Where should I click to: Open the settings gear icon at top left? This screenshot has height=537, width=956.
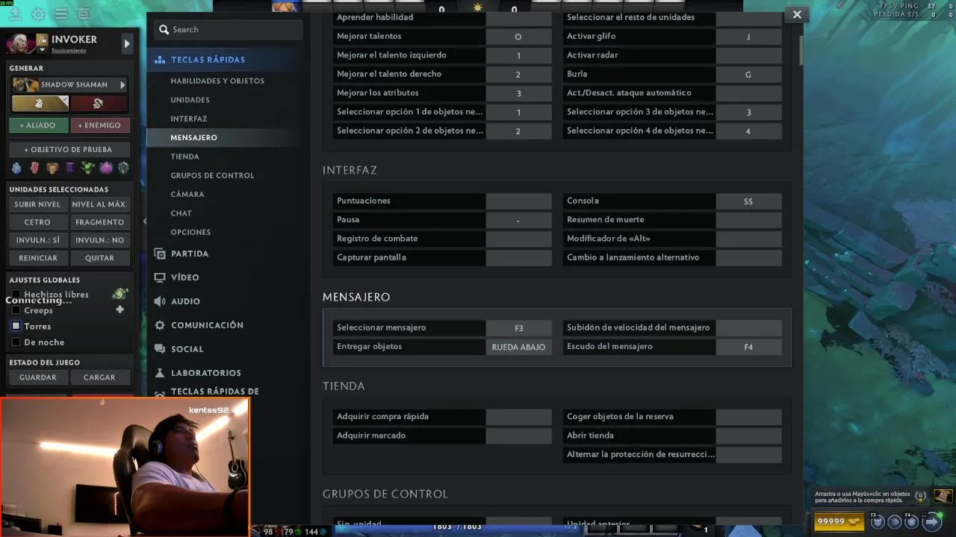pos(38,14)
